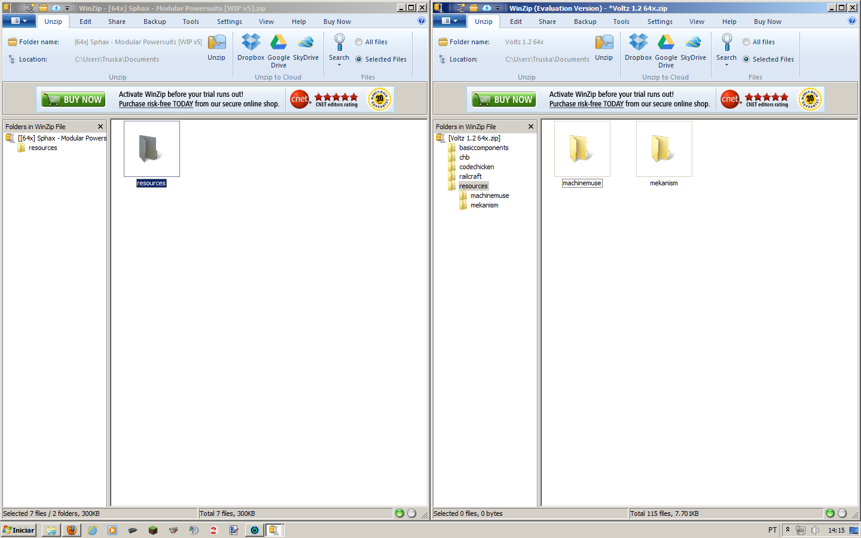
Task: Open Settings tab in Sphax window
Action: click(230, 22)
